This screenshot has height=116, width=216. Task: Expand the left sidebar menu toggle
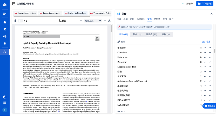click(5, 13)
